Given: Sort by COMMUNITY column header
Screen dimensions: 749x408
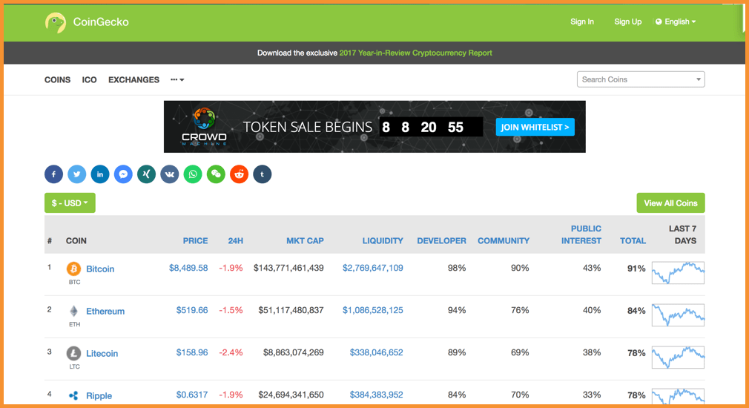Looking at the screenshot, I should pos(504,241).
